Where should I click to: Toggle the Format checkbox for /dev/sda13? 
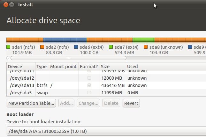point(89,85)
